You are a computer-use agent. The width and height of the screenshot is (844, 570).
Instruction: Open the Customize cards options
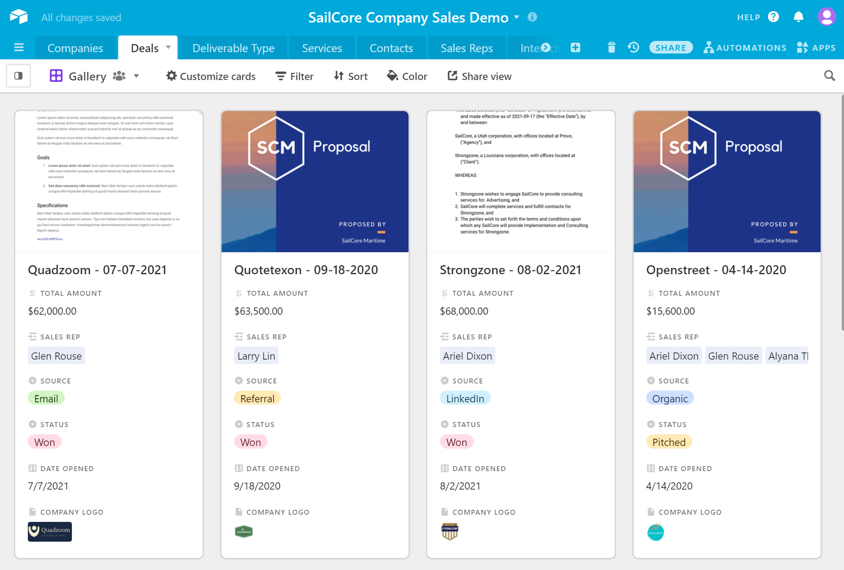[x=211, y=76]
